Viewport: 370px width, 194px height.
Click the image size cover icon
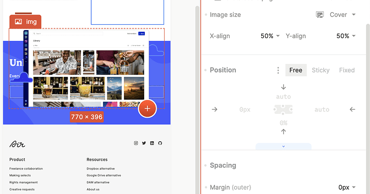pos(320,15)
